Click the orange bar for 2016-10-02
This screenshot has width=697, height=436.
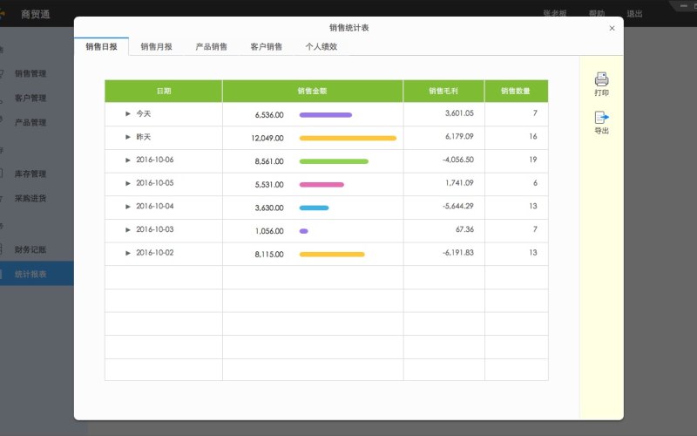pos(332,255)
